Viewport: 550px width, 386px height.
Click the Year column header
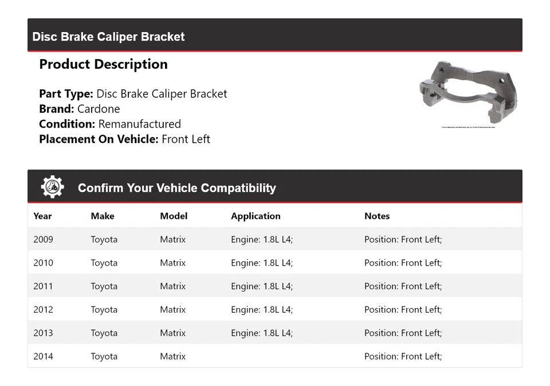[x=42, y=216]
